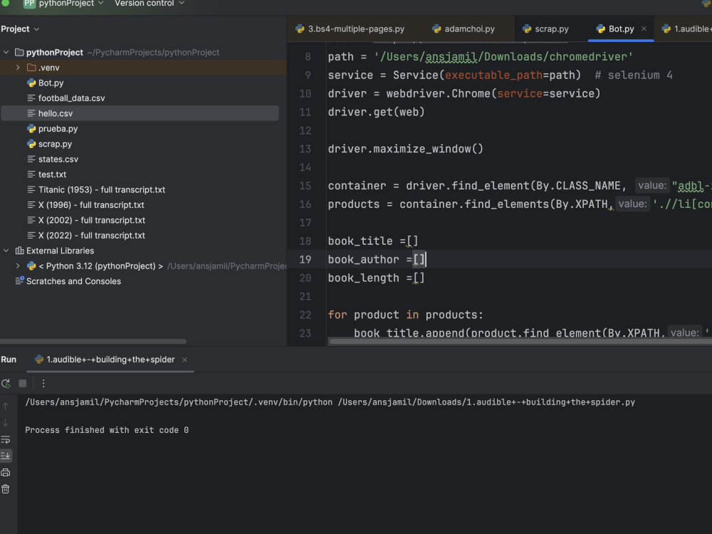
Task: Switch to the 1.audible editor tab
Action: pos(686,29)
